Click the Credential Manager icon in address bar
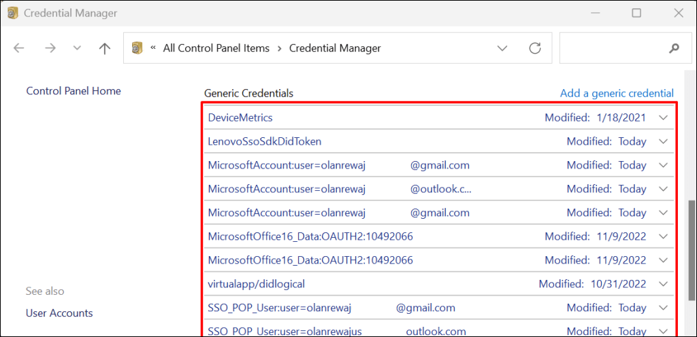Viewport: 697px width, 337px height. [x=137, y=48]
